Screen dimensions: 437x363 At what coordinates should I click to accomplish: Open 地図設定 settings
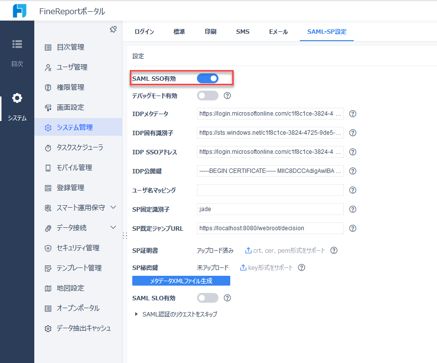(x=69, y=288)
